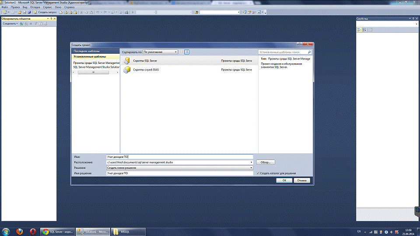Select Установленные шаблоны tab

point(95,56)
